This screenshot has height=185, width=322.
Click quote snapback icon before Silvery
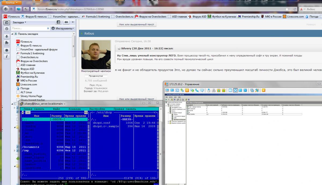point(119,48)
